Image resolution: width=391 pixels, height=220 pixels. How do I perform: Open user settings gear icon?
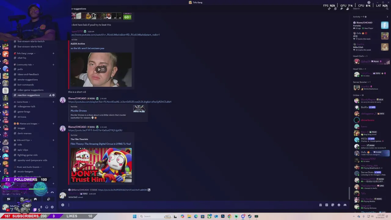[52, 207]
